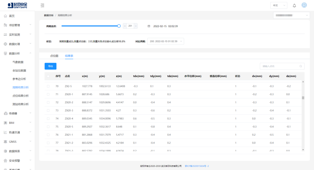Check the row for ZX20-4
Viewport: 314px width, 170px height.
coord(48,119)
